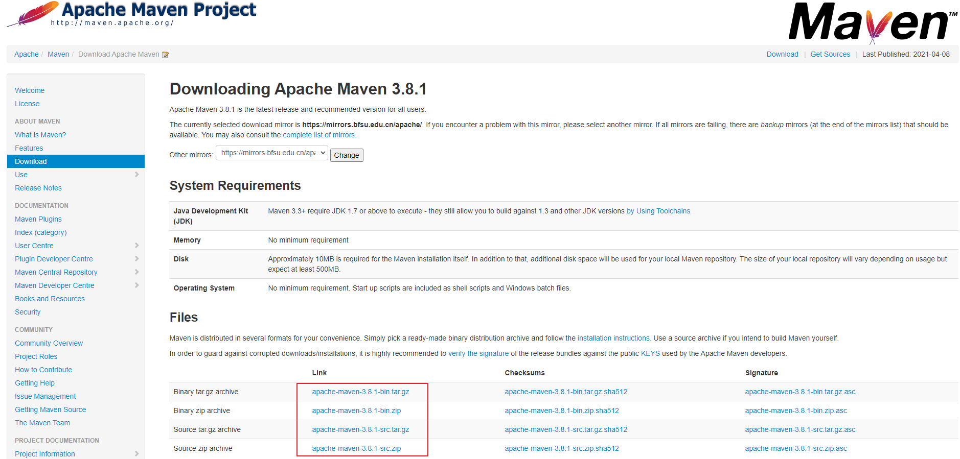Click the Source zip archive row label
Screen dimensions: 960x459
203,448
